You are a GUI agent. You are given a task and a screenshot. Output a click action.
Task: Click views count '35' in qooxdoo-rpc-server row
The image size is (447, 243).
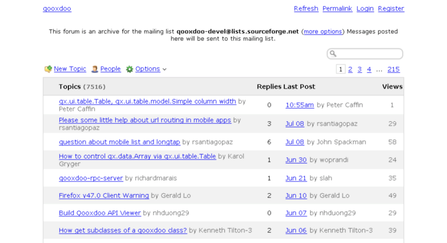coord(392,178)
